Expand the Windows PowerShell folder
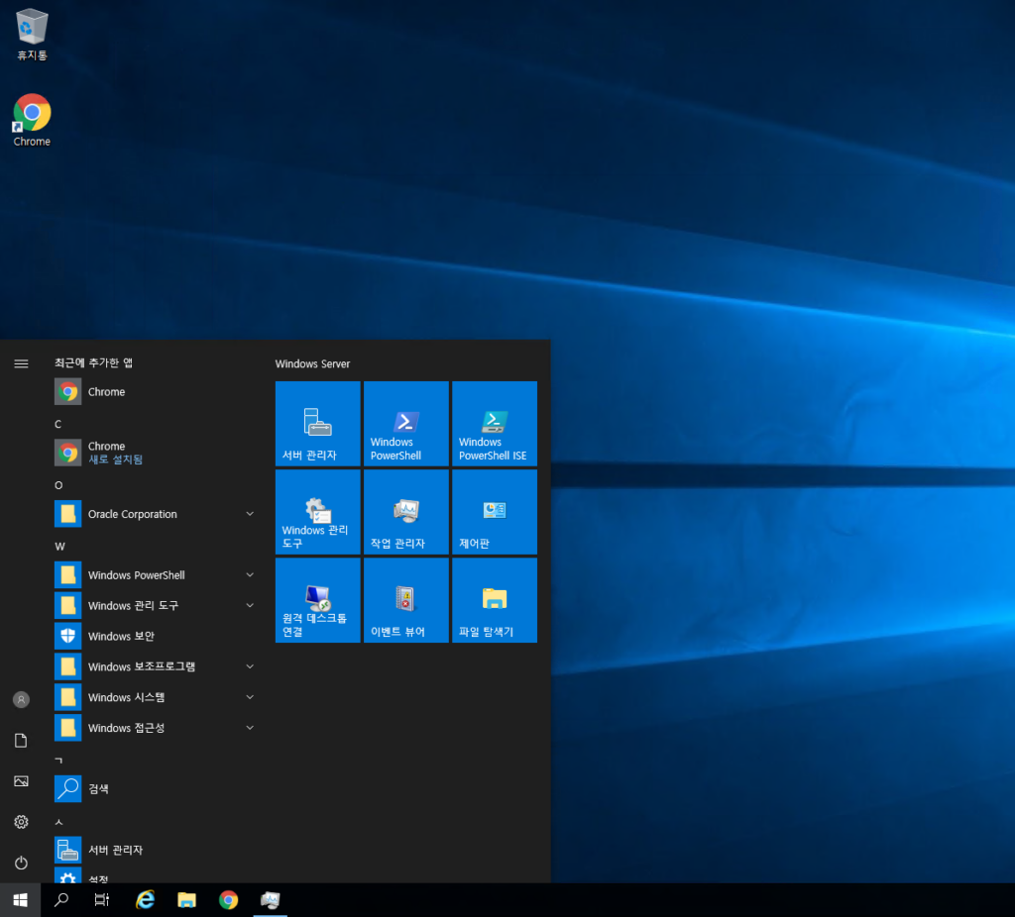Viewport: 1015px width, 917px height. (x=156, y=575)
